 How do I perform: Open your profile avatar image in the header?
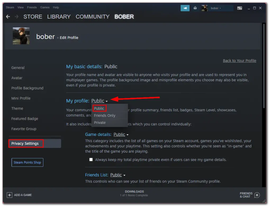(x=204, y=8)
